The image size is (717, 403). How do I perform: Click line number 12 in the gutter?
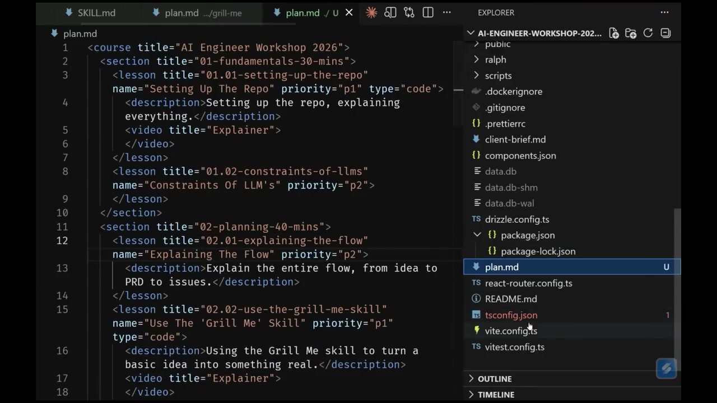click(62, 241)
